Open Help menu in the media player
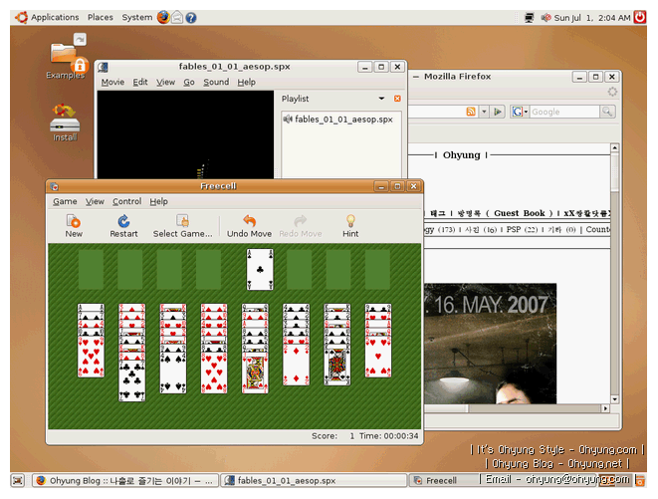Image resolution: width=658 pixels, height=499 pixels. (246, 82)
